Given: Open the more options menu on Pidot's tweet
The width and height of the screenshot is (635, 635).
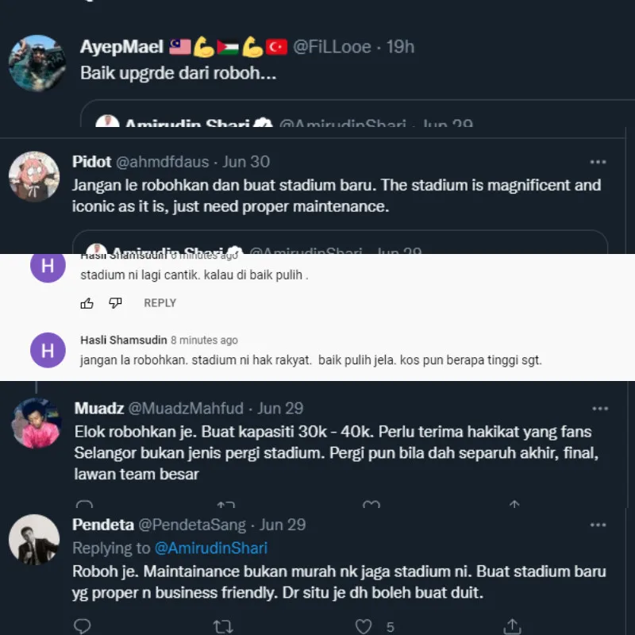Looking at the screenshot, I should (x=598, y=162).
